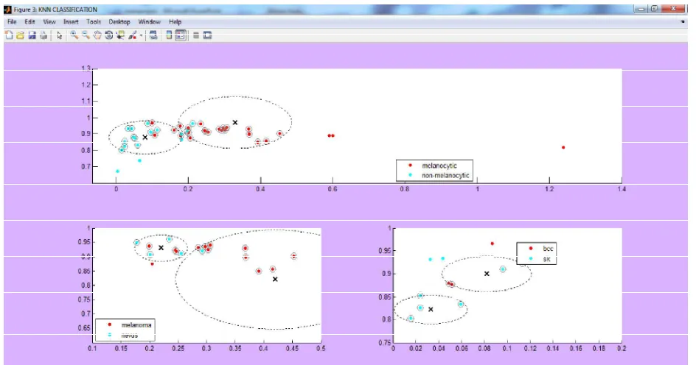This screenshot has height=365, width=696.
Task: Toggle the Insert Legend icon
Action: 180,35
